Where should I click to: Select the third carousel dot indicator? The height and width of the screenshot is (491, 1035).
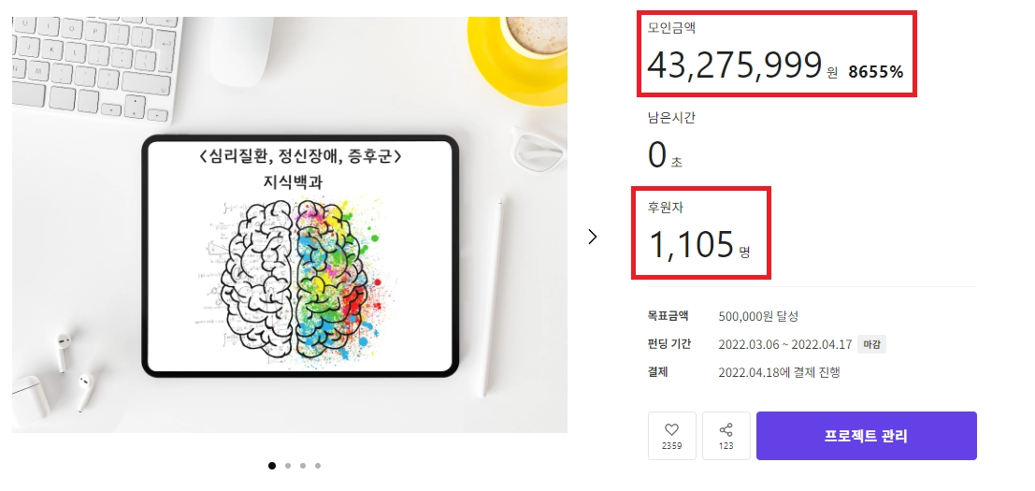point(302,465)
